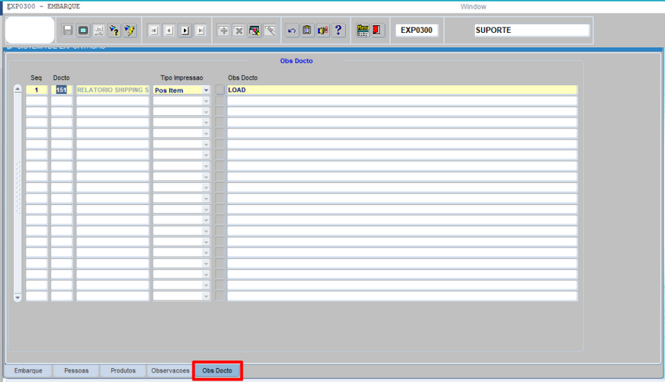Jump to the last record icon

200,31
